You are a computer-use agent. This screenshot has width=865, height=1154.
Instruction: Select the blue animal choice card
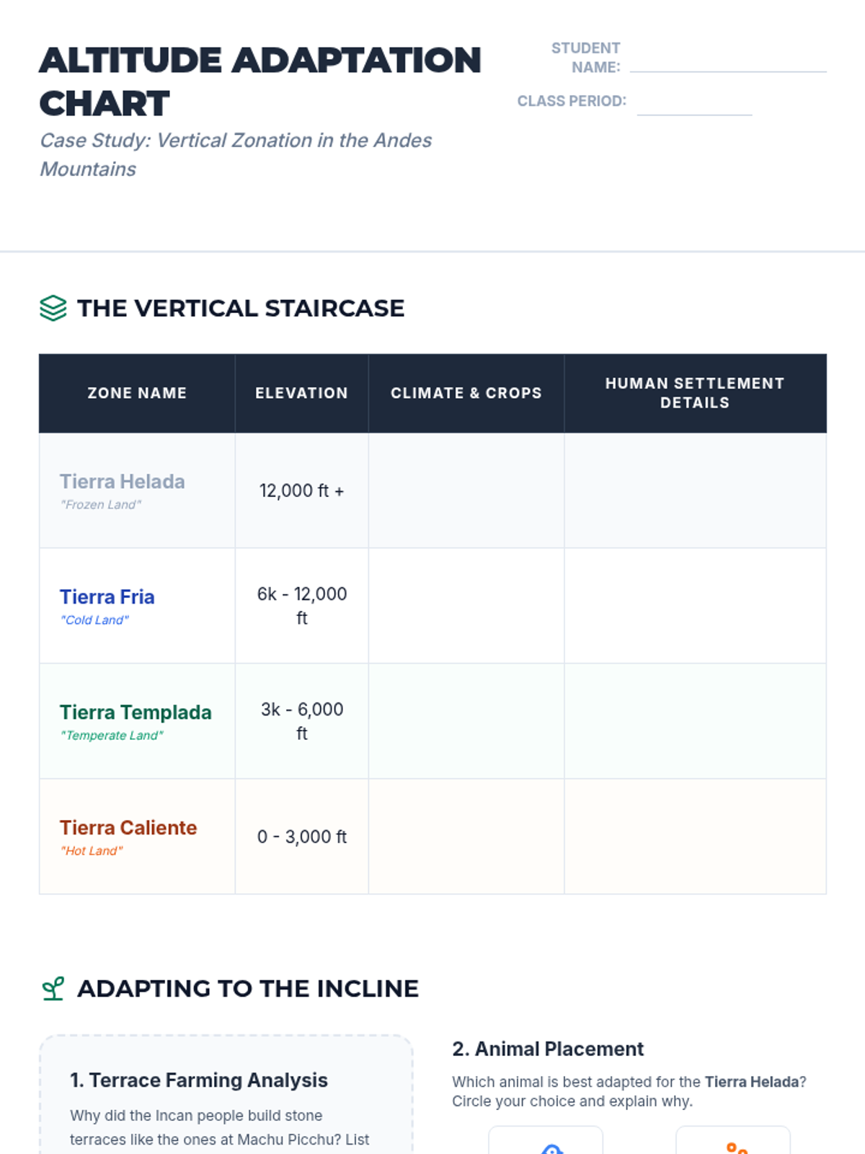tap(546, 1141)
